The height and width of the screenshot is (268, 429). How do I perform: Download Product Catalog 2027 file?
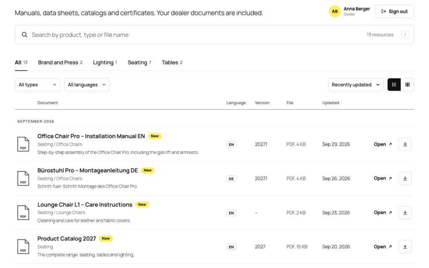point(405,247)
